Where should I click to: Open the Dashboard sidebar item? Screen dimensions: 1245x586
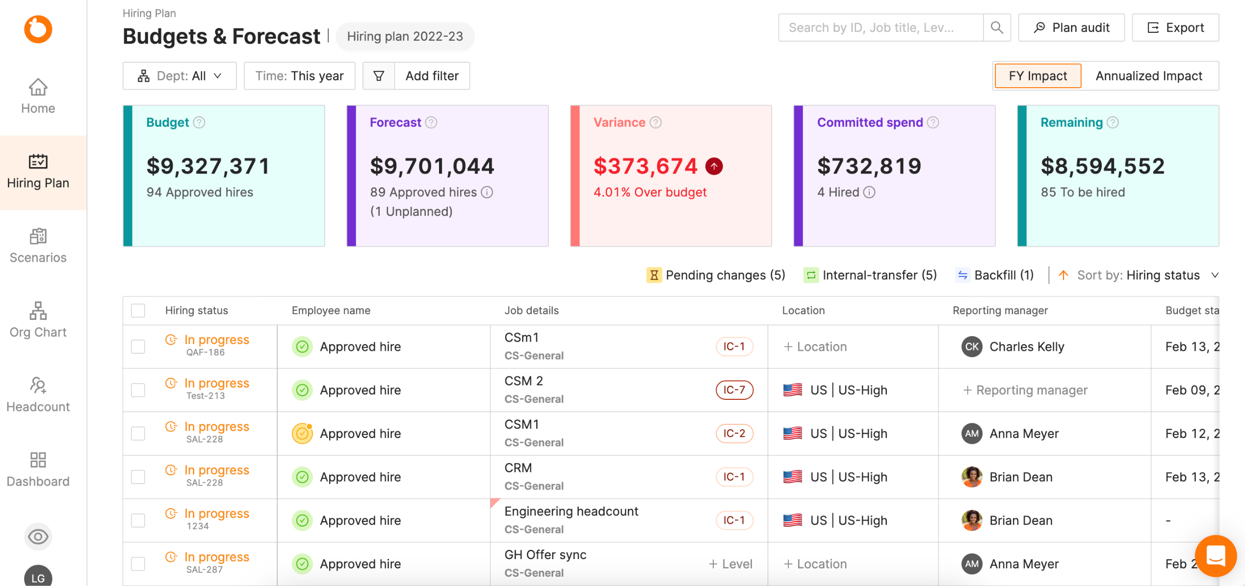pos(38,469)
